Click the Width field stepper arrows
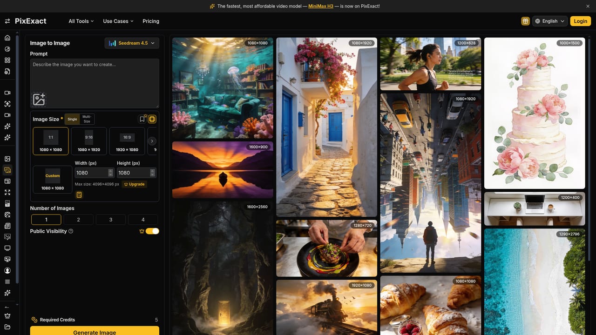596x335 pixels. point(110,173)
